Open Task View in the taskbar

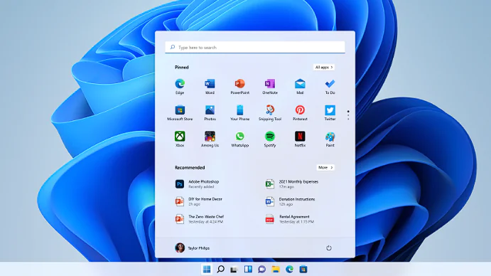pyautogui.click(x=234, y=269)
